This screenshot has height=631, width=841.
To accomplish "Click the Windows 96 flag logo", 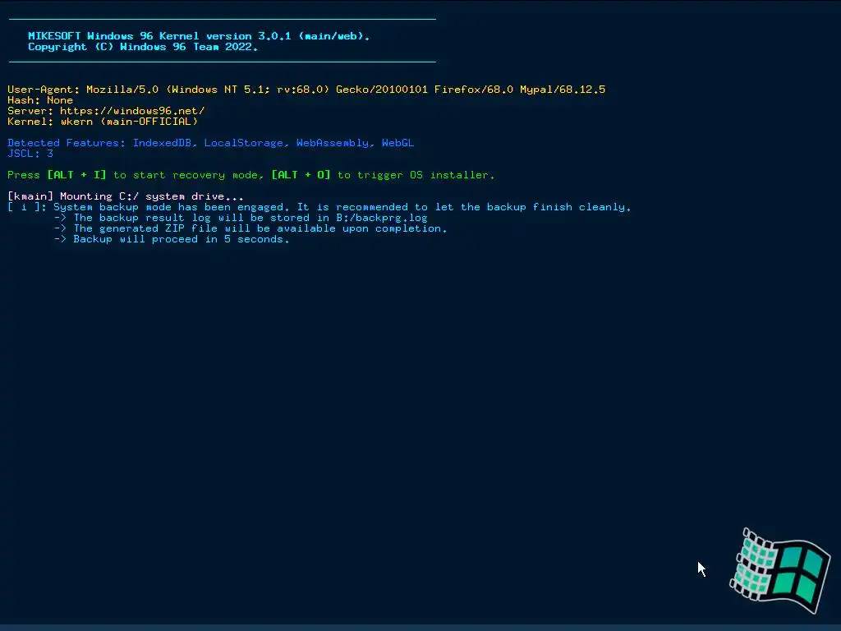I will [x=779, y=570].
